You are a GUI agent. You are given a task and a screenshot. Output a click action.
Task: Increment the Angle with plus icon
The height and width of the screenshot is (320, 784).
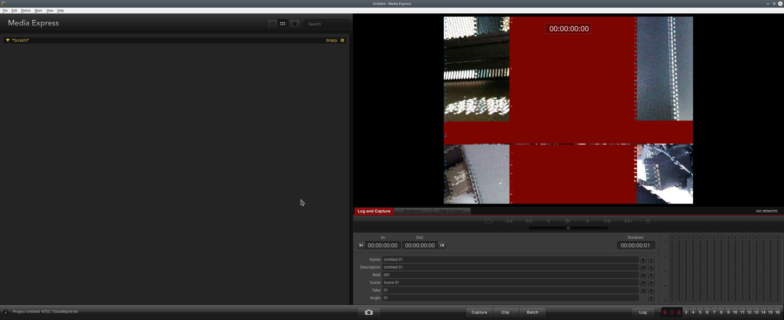pos(651,298)
